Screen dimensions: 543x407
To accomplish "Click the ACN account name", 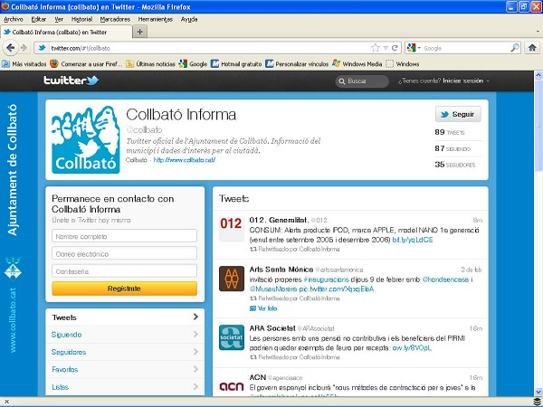I will point(258,377).
